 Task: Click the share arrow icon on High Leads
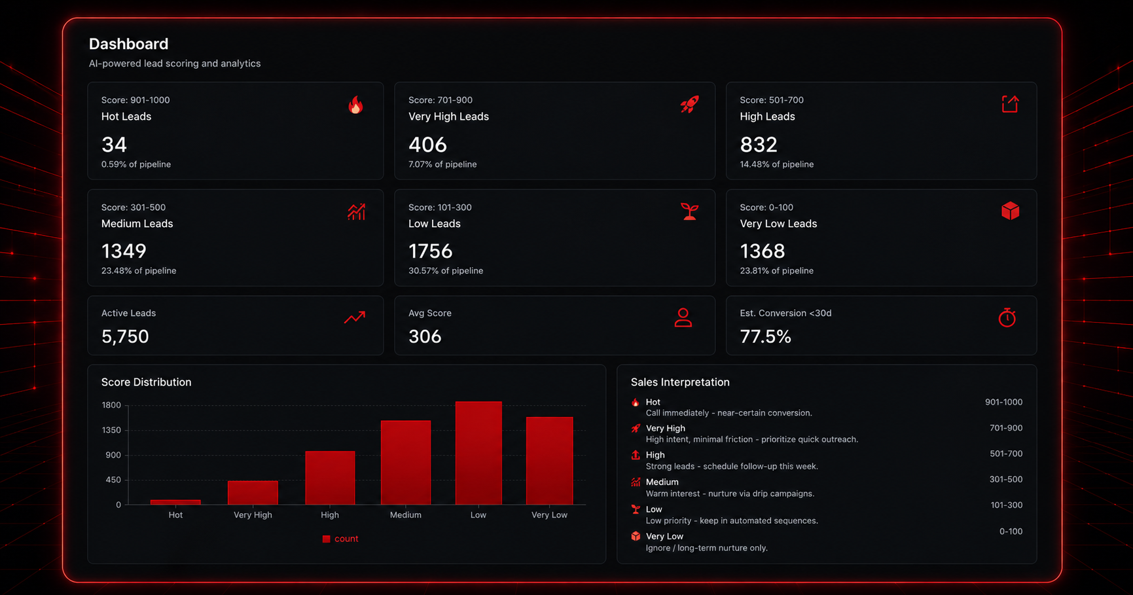(1010, 104)
